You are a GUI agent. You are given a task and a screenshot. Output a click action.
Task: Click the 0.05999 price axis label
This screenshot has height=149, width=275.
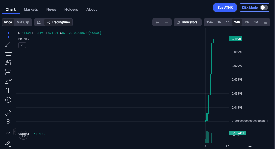pos(237,80)
